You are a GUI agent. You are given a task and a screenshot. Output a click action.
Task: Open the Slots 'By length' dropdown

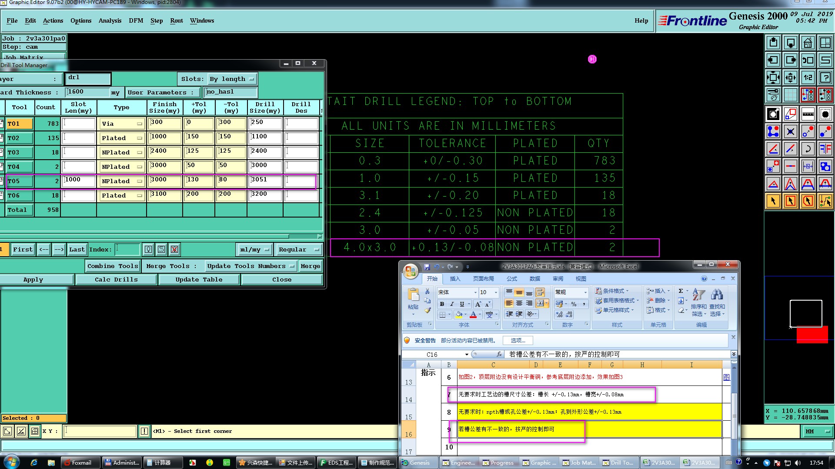[x=232, y=79]
